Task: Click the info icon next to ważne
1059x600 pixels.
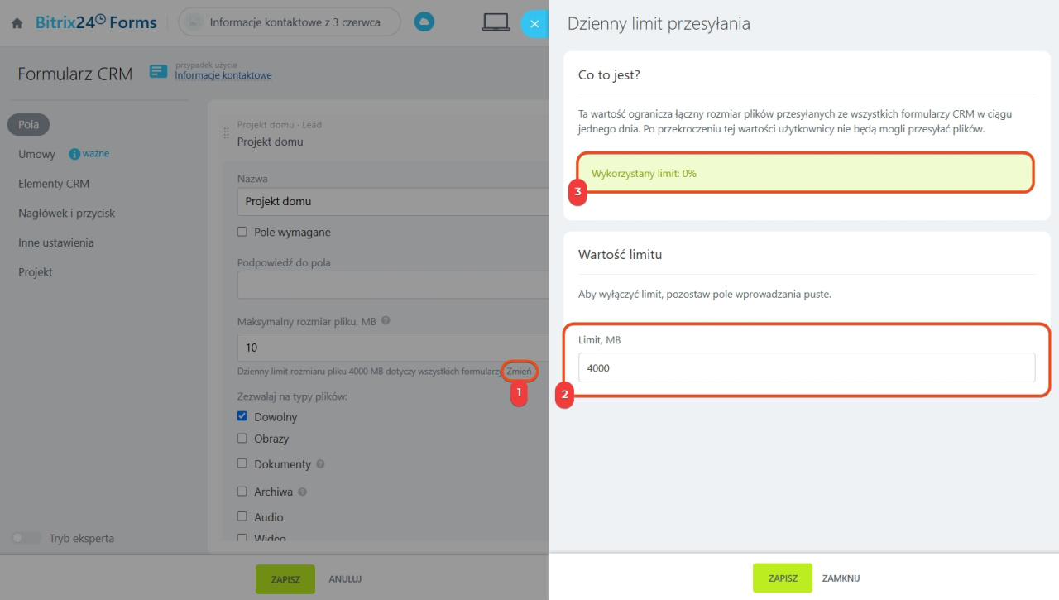Action: pyautogui.click(x=74, y=154)
